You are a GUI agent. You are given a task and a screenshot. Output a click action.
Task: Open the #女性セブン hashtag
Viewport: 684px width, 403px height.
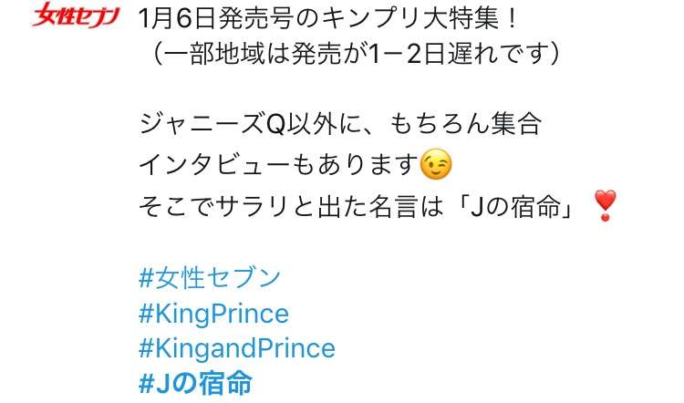click(x=210, y=278)
